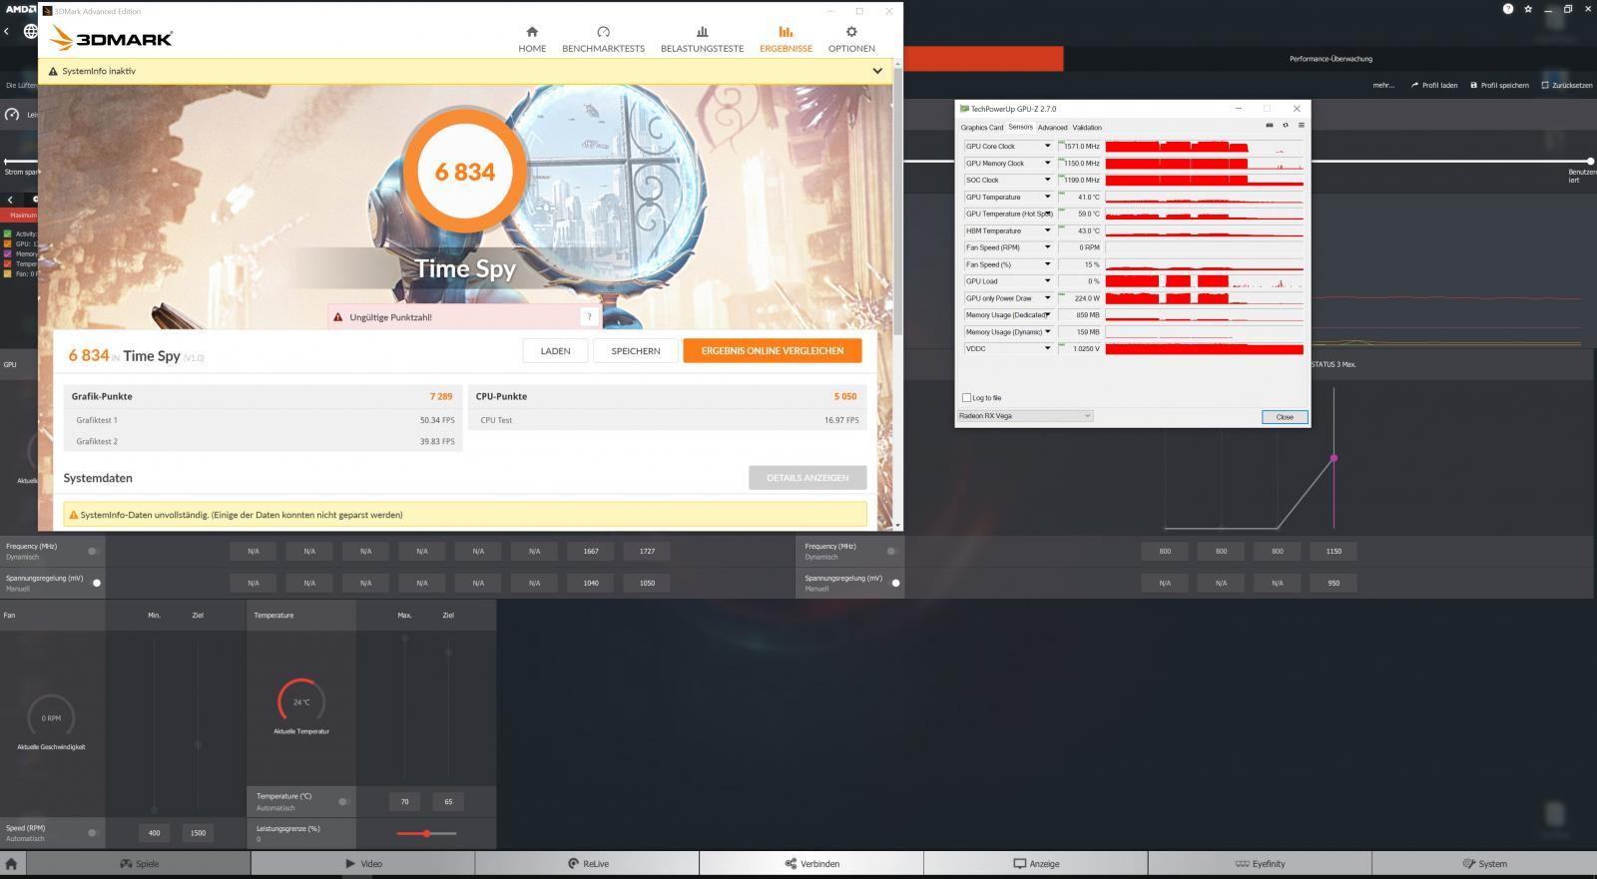1597x879 pixels.
Task: Click the 1050 voltage field
Action: [x=647, y=583]
